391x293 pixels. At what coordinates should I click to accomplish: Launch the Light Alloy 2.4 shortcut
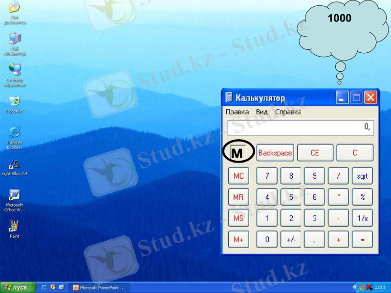[15, 164]
